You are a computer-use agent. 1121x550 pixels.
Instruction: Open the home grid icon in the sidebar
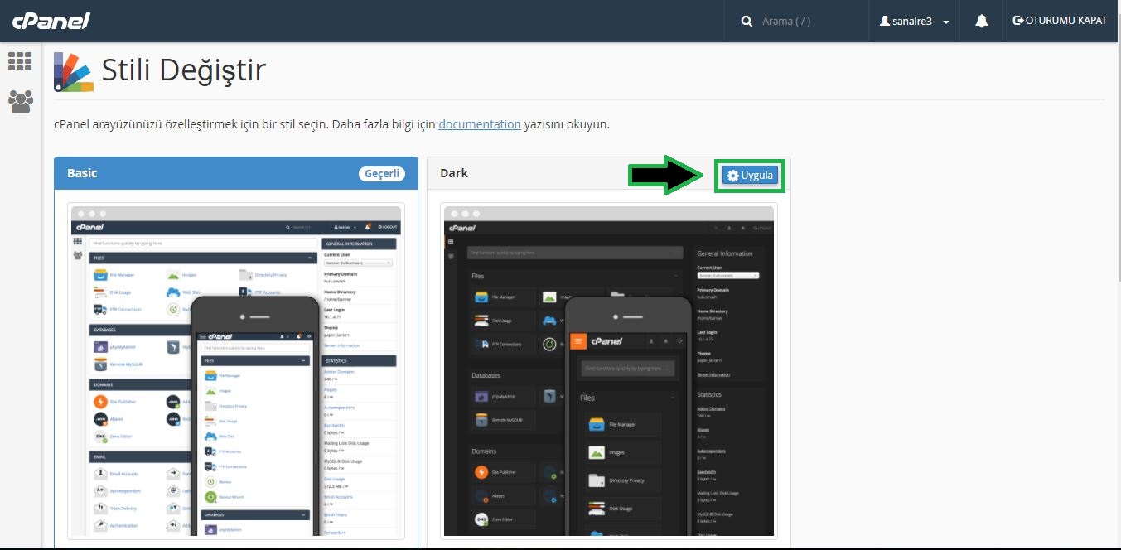click(x=20, y=61)
